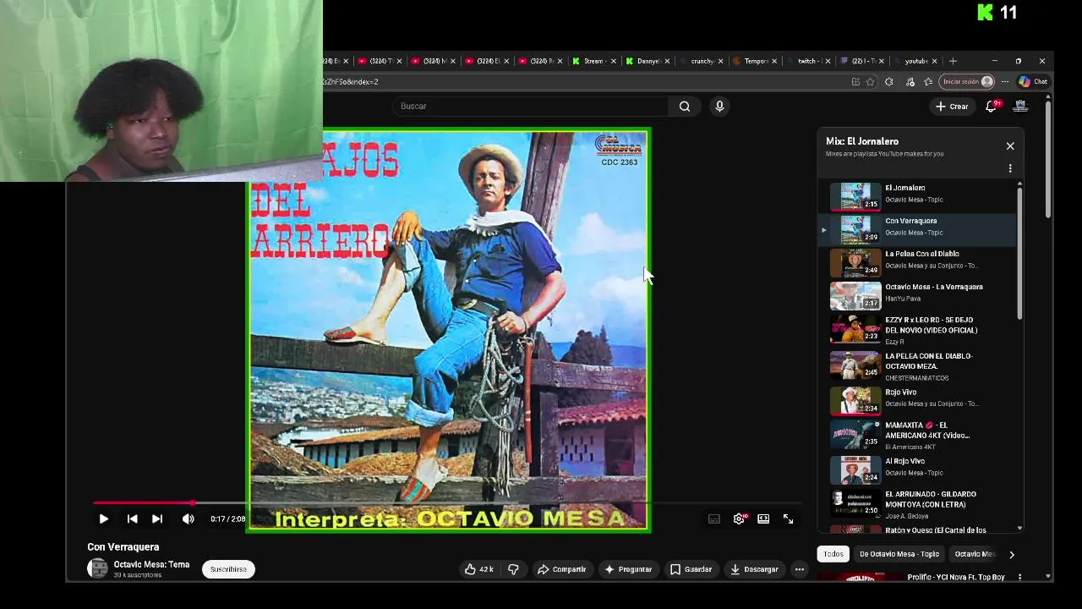Open Mix playlist options three-dot menu
This screenshot has height=609, width=1082.
[x=1010, y=168]
